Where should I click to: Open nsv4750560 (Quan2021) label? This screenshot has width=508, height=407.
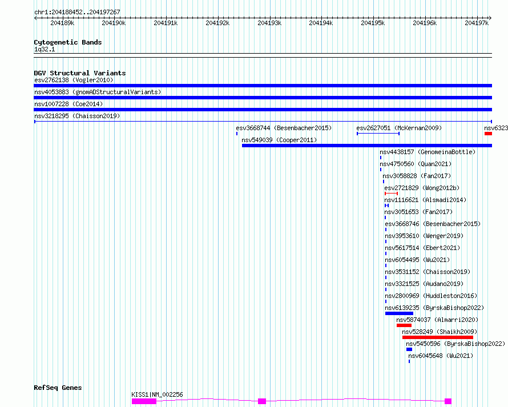pyautogui.click(x=416, y=164)
